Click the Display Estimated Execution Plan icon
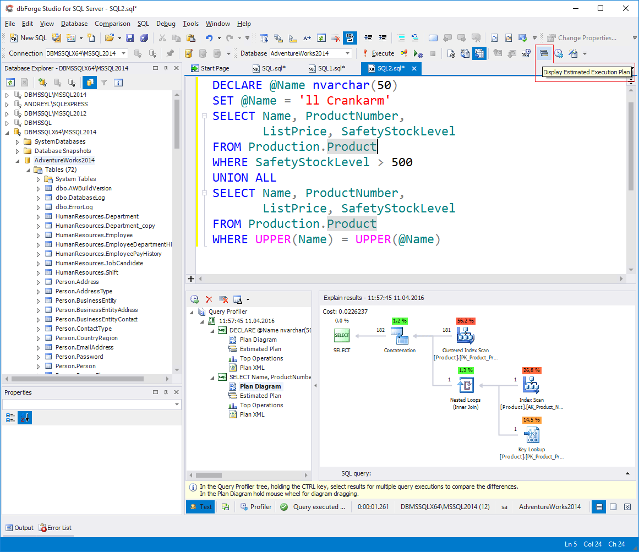 tap(544, 53)
